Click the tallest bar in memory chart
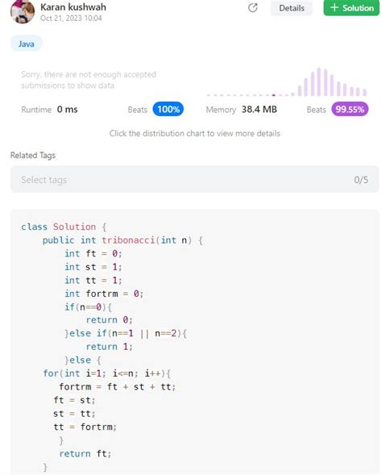Viewport: 382px width, 475px height. pos(319,81)
